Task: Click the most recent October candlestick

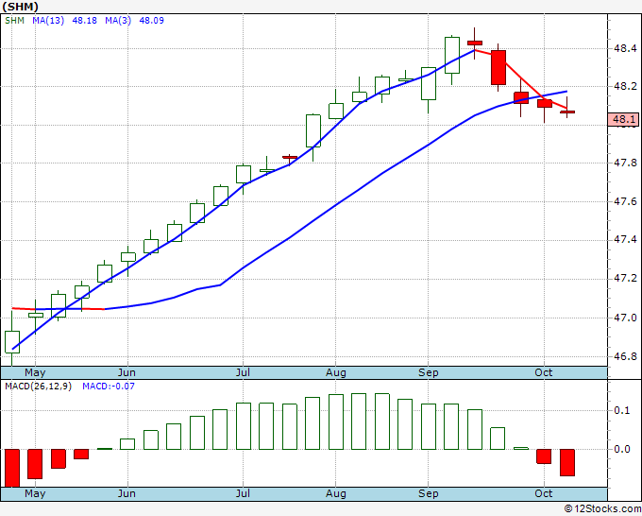Action: pos(567,112)
